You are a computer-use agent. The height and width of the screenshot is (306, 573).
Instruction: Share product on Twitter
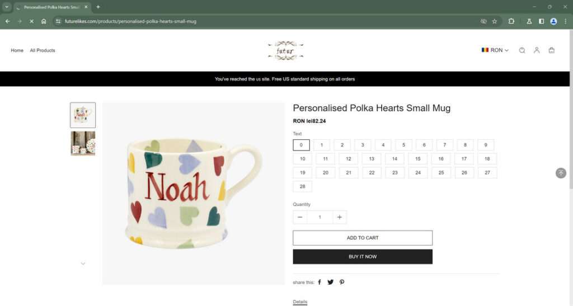click(x=330, y=282)
